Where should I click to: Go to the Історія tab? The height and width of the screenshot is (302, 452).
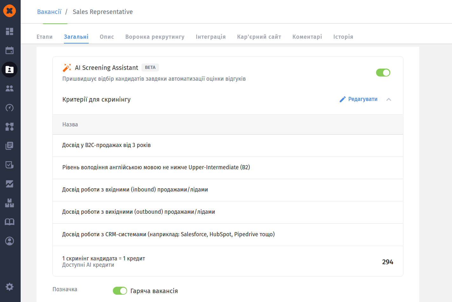point(343,37)
